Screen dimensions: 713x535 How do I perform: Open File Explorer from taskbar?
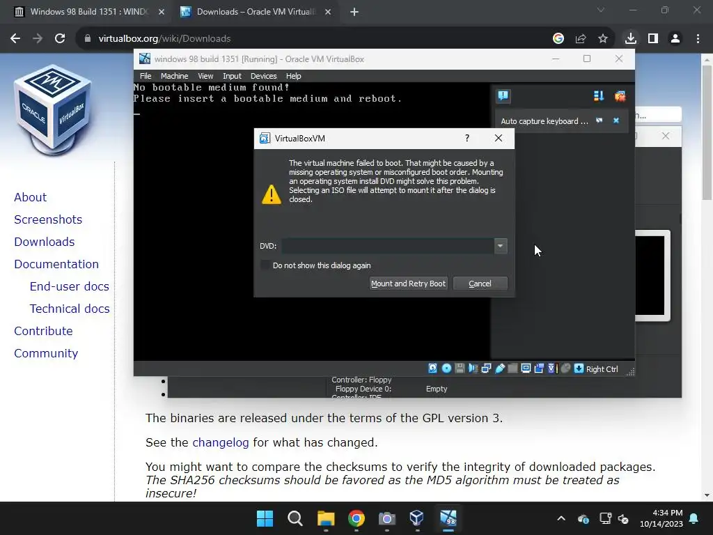326,518
